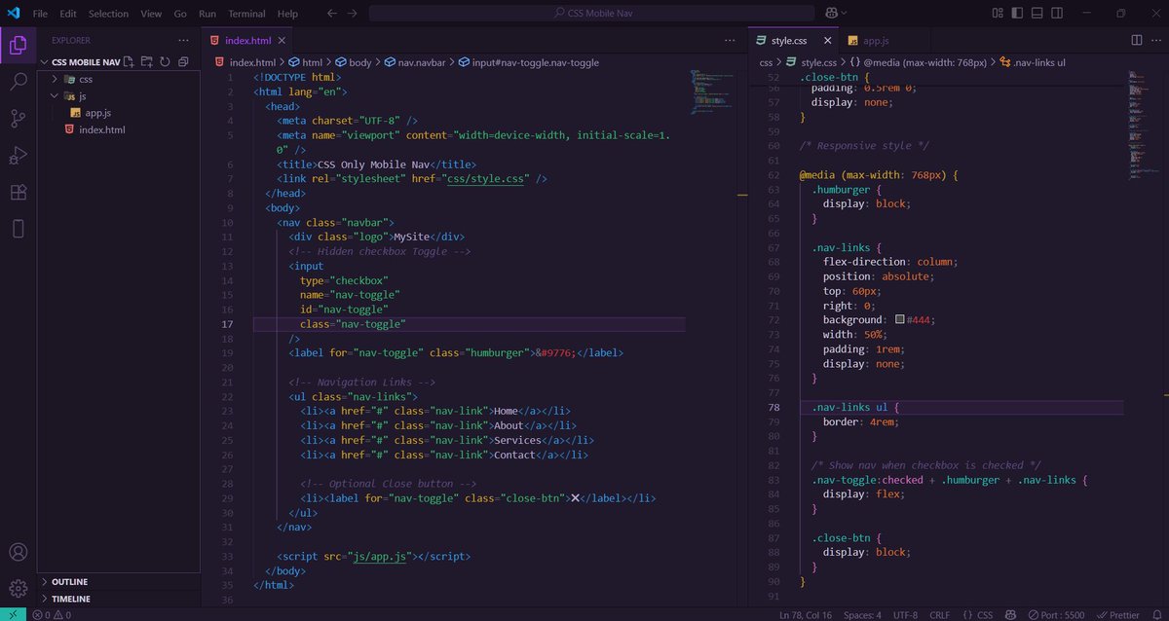Click UTF-8 encoding status item
Viewport: 1169px width, 621px height.
coord(905,614)
